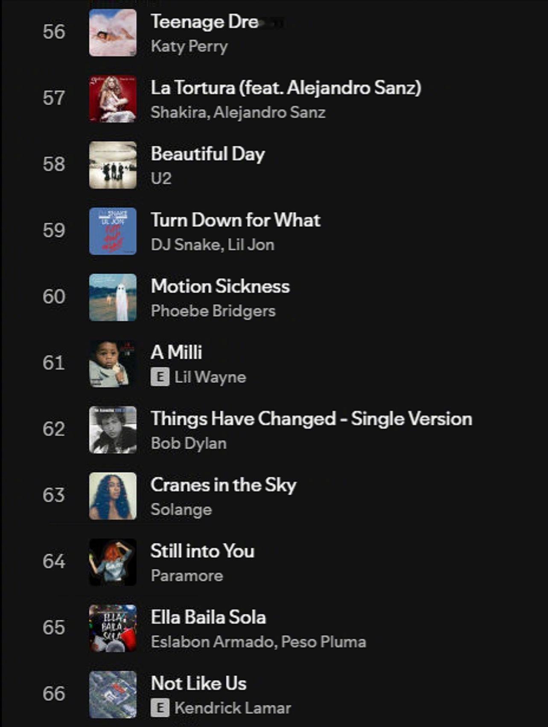This screenshot has width=548, height=727.
Task: Open the Not Like Us album thumbnail
Action: 113,695
